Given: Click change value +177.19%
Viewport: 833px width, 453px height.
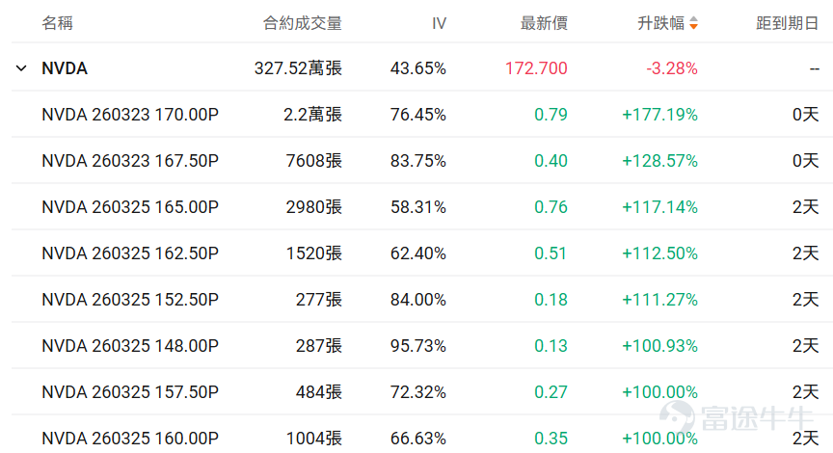Looking at the screenshot, I should (659, 115).
